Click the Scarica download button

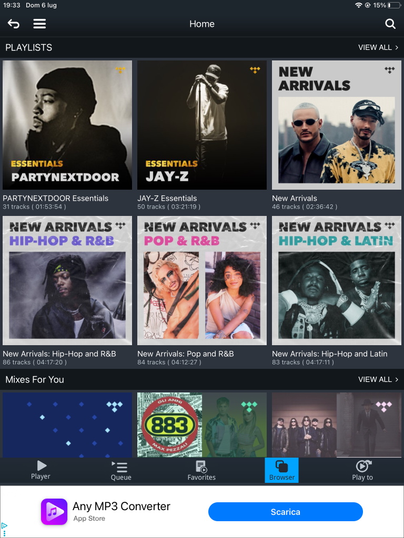tap(286, 512)
